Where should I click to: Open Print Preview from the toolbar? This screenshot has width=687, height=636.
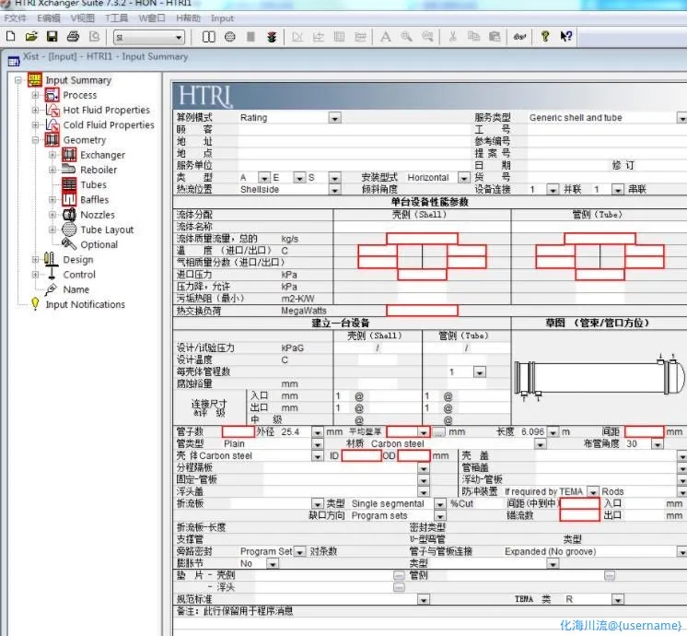click(94, 36)
